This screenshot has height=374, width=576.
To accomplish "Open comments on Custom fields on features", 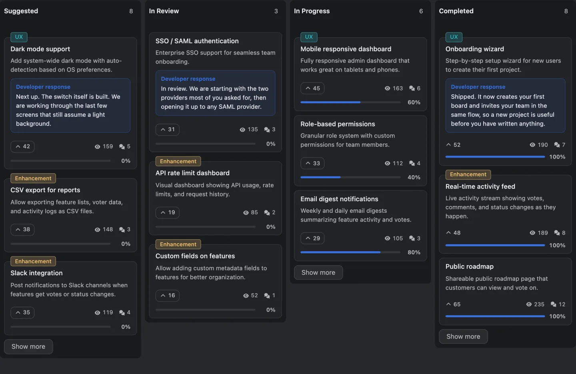I will coord(267,296).
